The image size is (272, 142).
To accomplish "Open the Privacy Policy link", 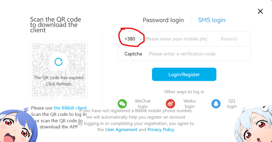I will coord(161,129).
